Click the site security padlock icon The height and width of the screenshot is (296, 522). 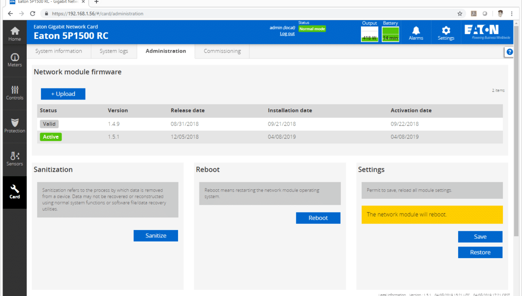click(46, 14)
